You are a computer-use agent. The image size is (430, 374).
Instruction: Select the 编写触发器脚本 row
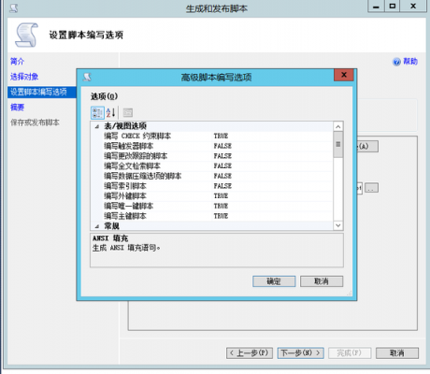(212, 146)
